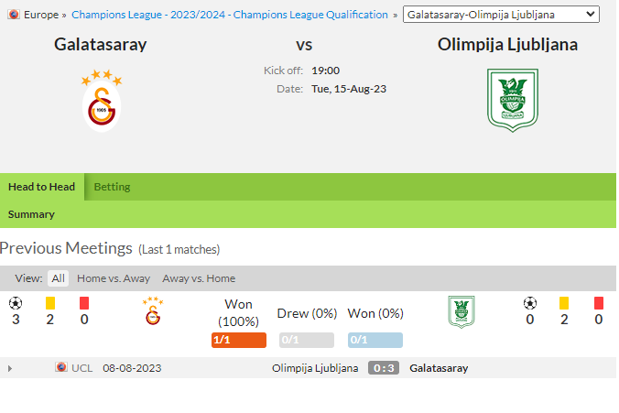619x413 pixels.
Task: Click Galatasaray's yellow card icon
Action: pyautogui.click(x=50, y=303)
